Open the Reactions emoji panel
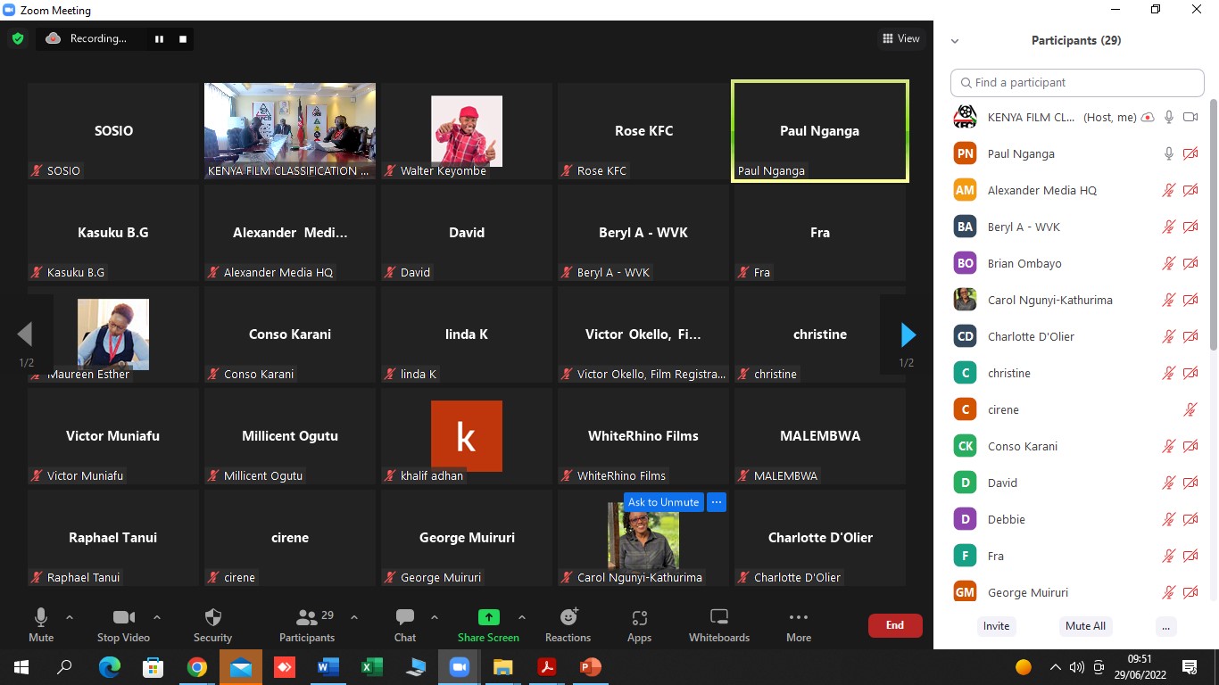The width and height of the screenshot is (1219, 685). [568, 624]
